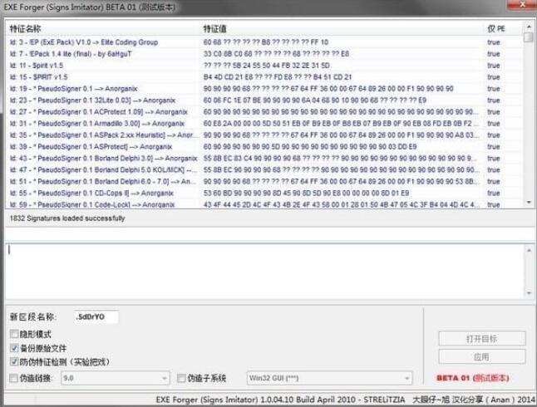Close the EXE Forger window
Screen dimensions: 537x407
pos(522,4)
